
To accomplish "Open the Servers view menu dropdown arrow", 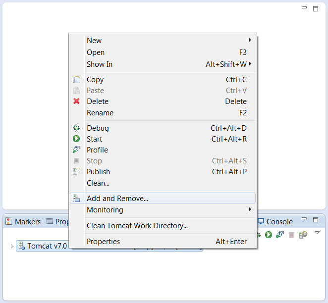I will (317, 233).
